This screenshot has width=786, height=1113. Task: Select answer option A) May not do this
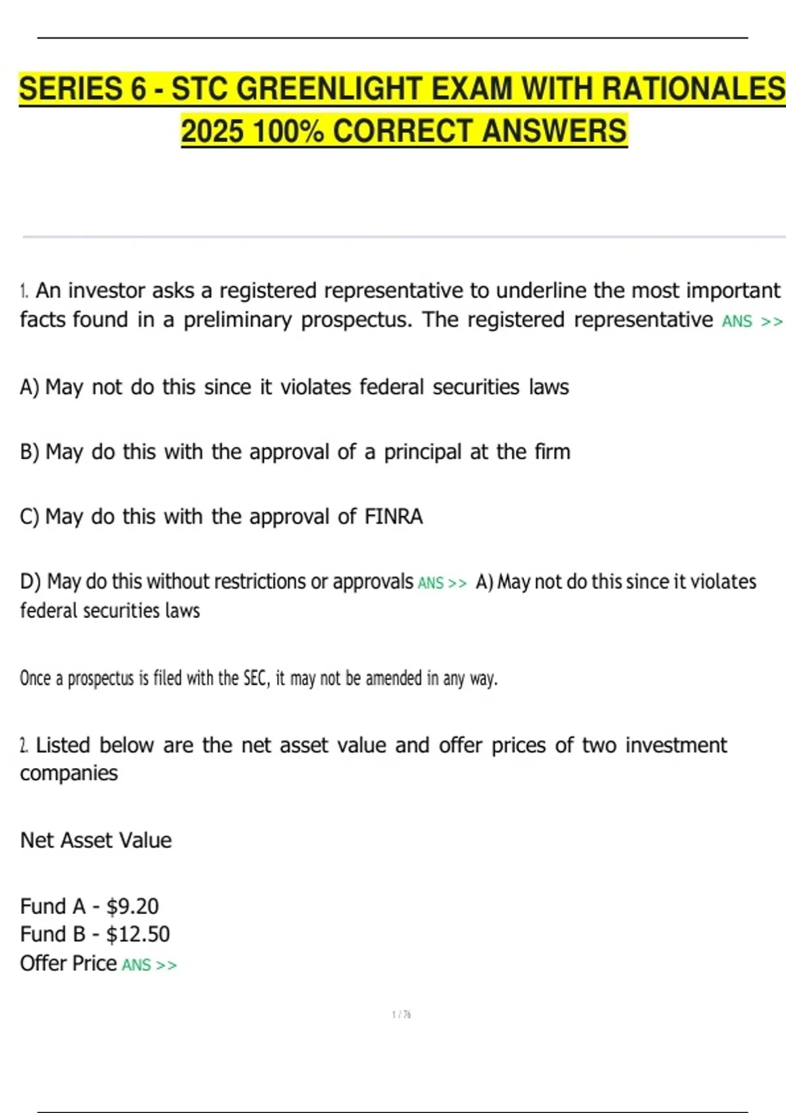click(294, 387)
